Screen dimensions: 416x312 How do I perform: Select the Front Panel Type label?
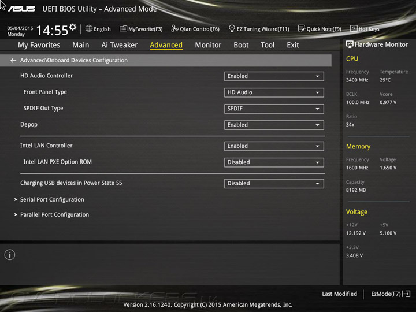tap(45, 92)
